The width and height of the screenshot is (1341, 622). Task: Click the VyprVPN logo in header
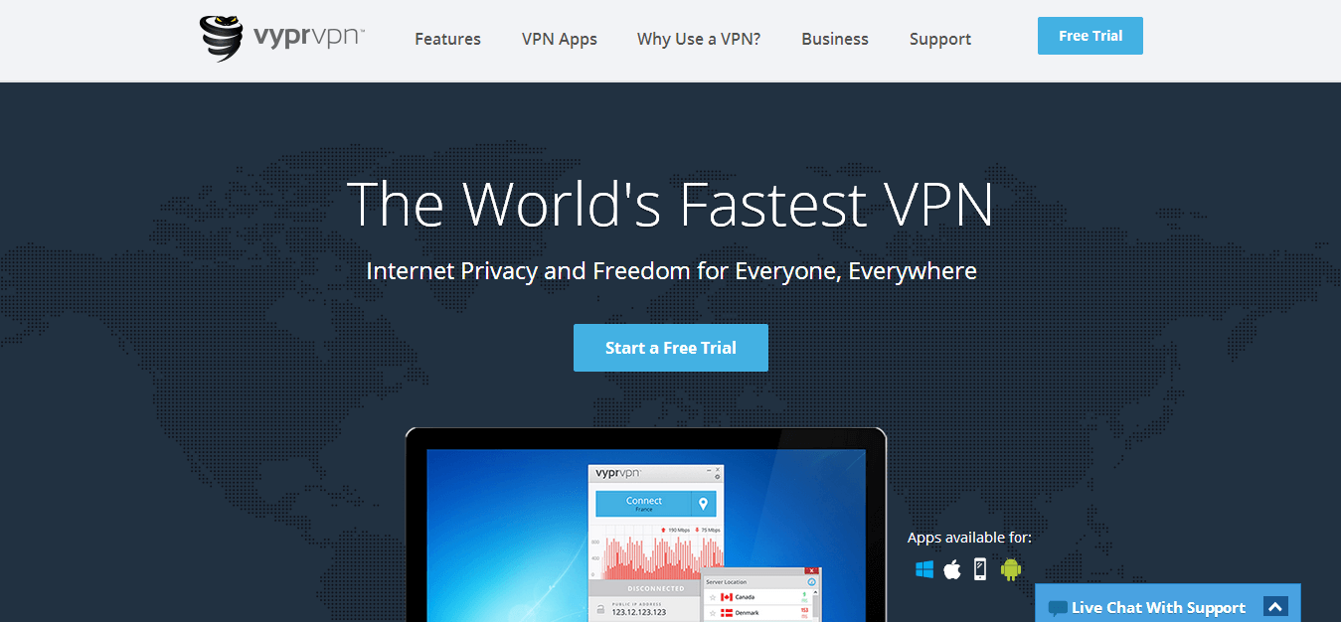[282, 38]
